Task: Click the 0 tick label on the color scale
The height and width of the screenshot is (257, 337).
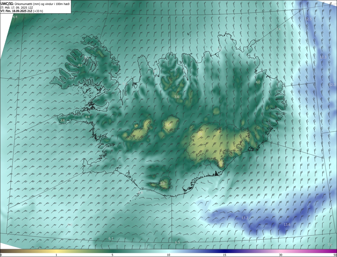Action: pyautogui.click(x=1, y=255)
